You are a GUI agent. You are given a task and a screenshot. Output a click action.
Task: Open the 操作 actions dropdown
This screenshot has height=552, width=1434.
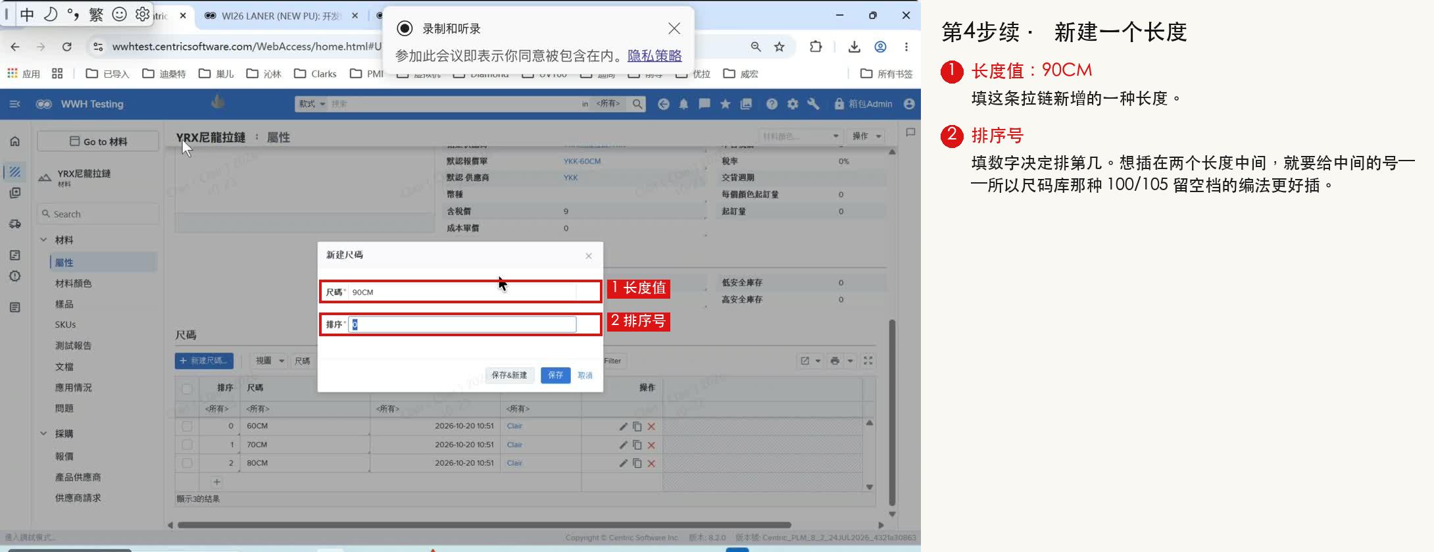click(x=866, y=136)
